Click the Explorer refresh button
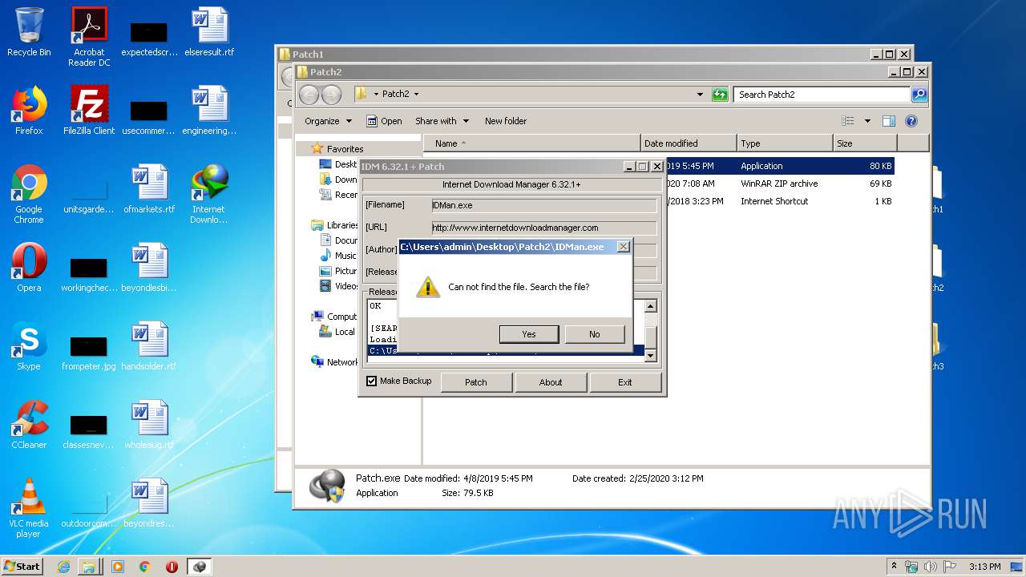This screenshot has width=1026, height=577. coord(720,95)
